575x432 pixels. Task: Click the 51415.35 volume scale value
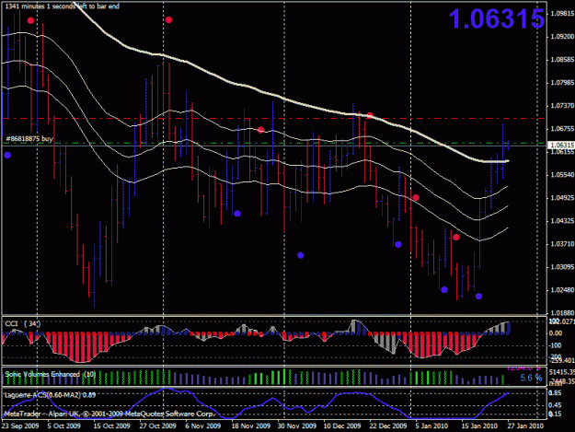click(562, 372)
